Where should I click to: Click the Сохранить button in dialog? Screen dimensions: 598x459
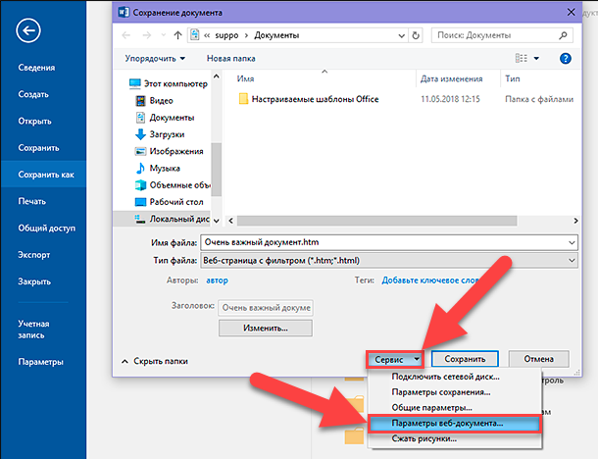click(x=465, y=359)
